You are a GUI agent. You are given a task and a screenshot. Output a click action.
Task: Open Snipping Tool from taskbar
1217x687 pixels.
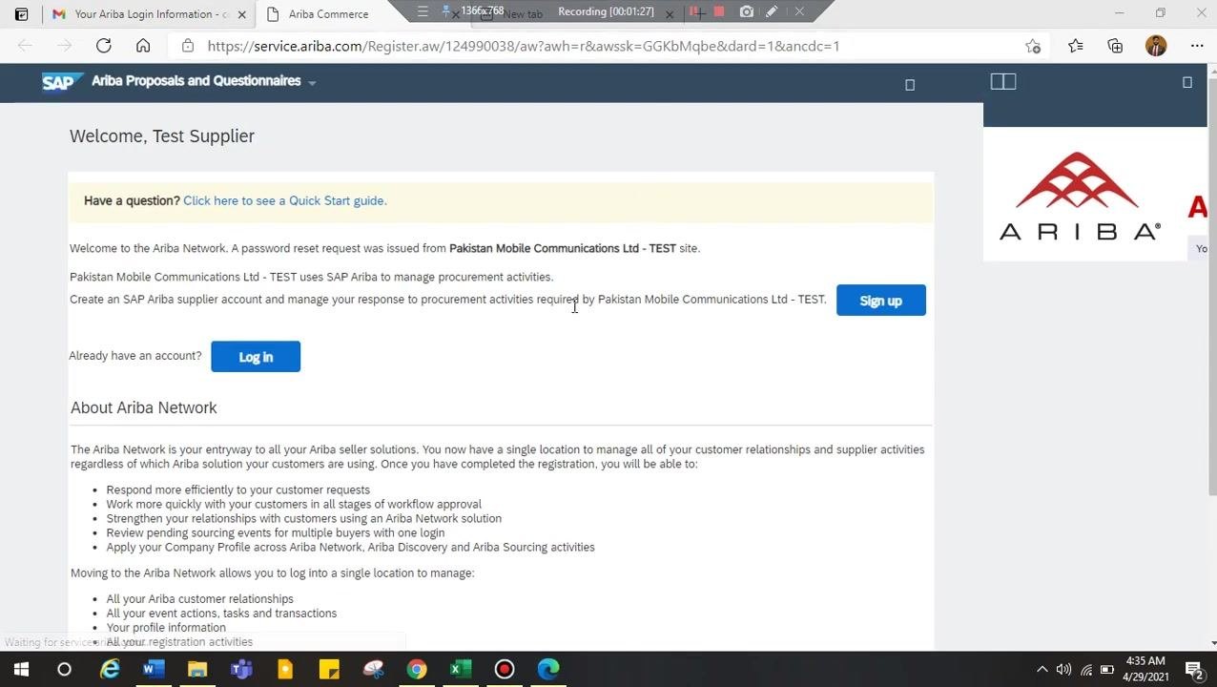pos(373,669)
